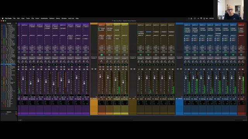Open the Groups list pop-up menu icon

click(x=16, y=112)
